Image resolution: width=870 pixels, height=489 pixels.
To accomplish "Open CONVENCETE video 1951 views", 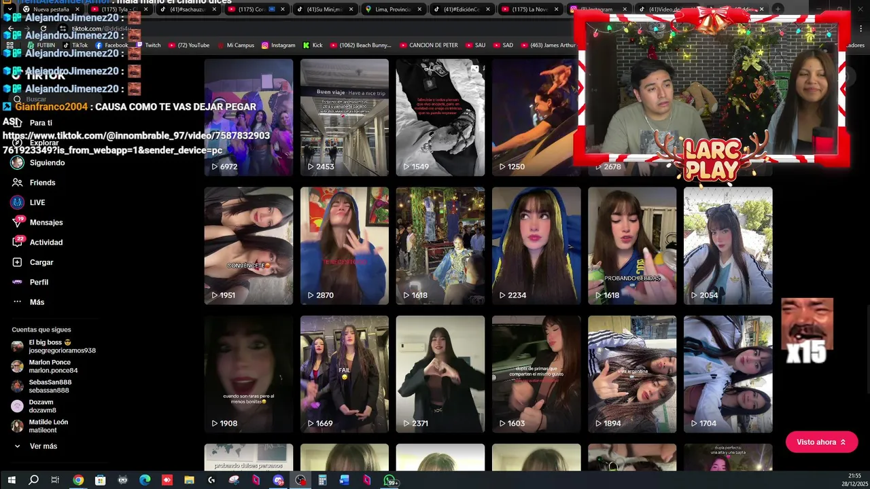I will 249,246.
